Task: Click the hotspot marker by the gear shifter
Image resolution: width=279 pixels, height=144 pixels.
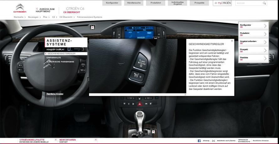Action: [x=153, y=132]
